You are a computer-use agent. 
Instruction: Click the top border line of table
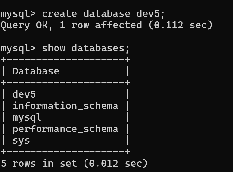(x=65, y=60)
